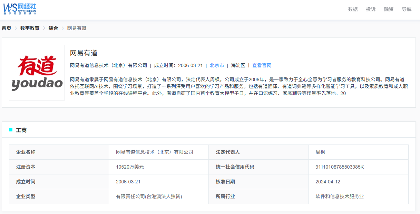Open the 导航 menu item
The height and width of the screenshot is (214, 420).
tap(407, 9)
